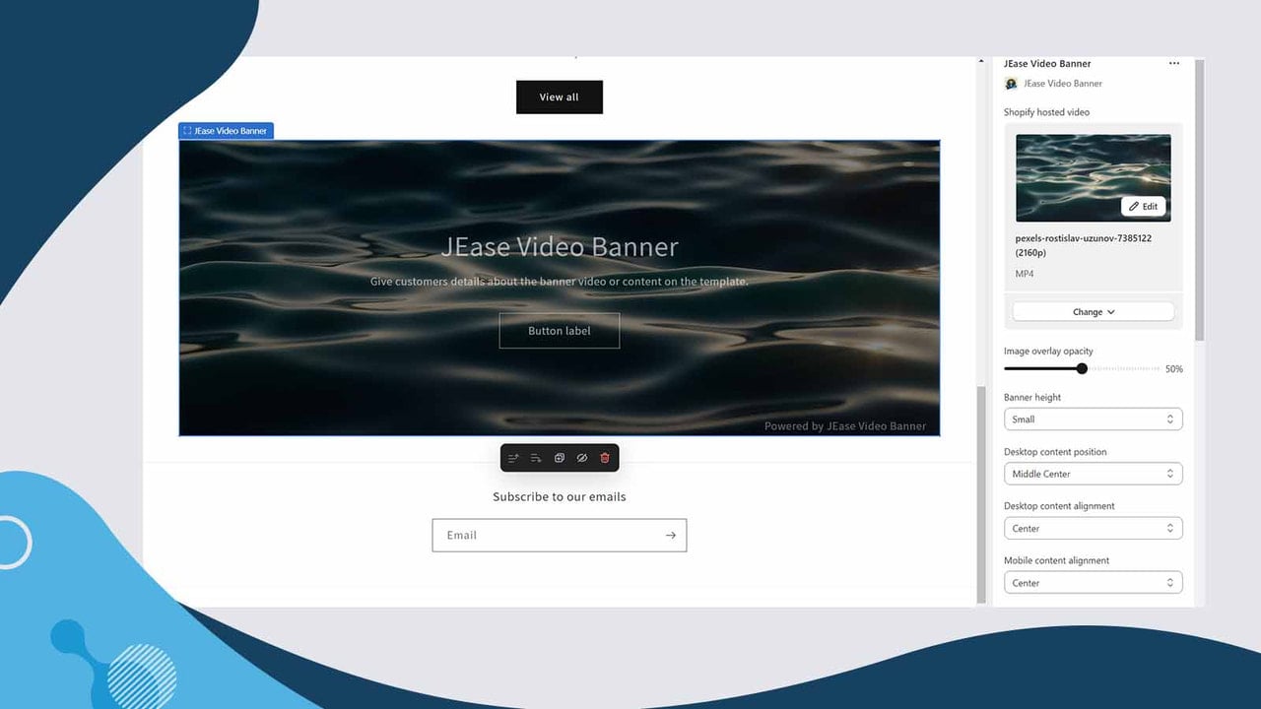Click the 'Powered by JEase Video Banner' text
Image resolution: width=1261 pixels, height=709 pixels.
tap(845, 426)
